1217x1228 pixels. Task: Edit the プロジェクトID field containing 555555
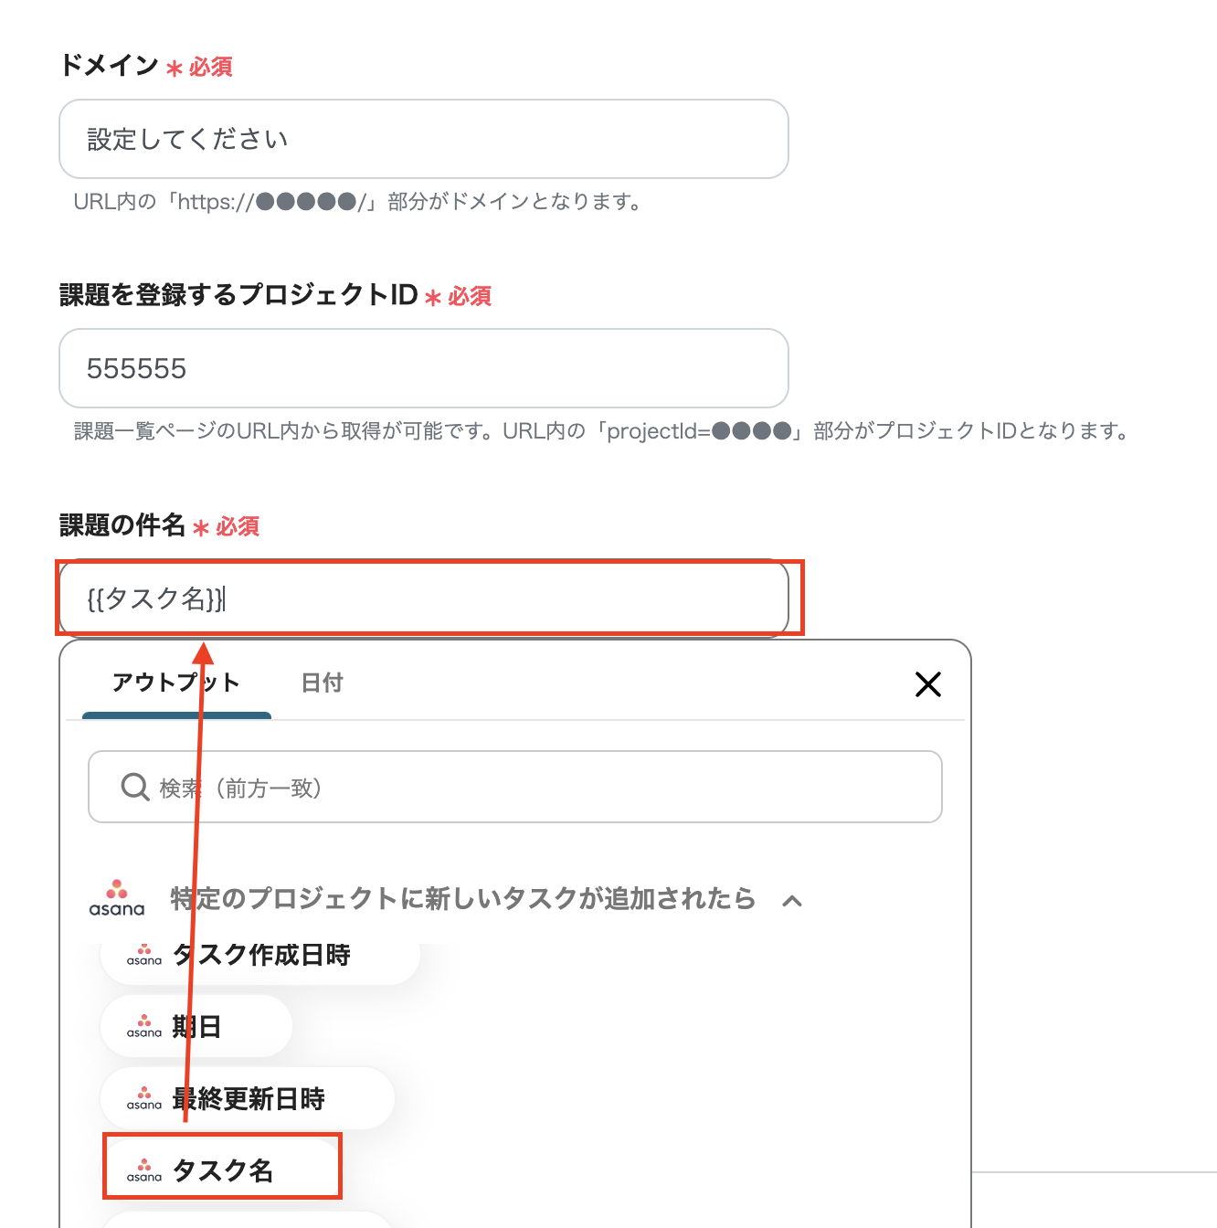[424, 368]
